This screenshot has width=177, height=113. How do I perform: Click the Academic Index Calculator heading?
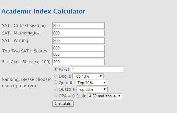point(43,11)
